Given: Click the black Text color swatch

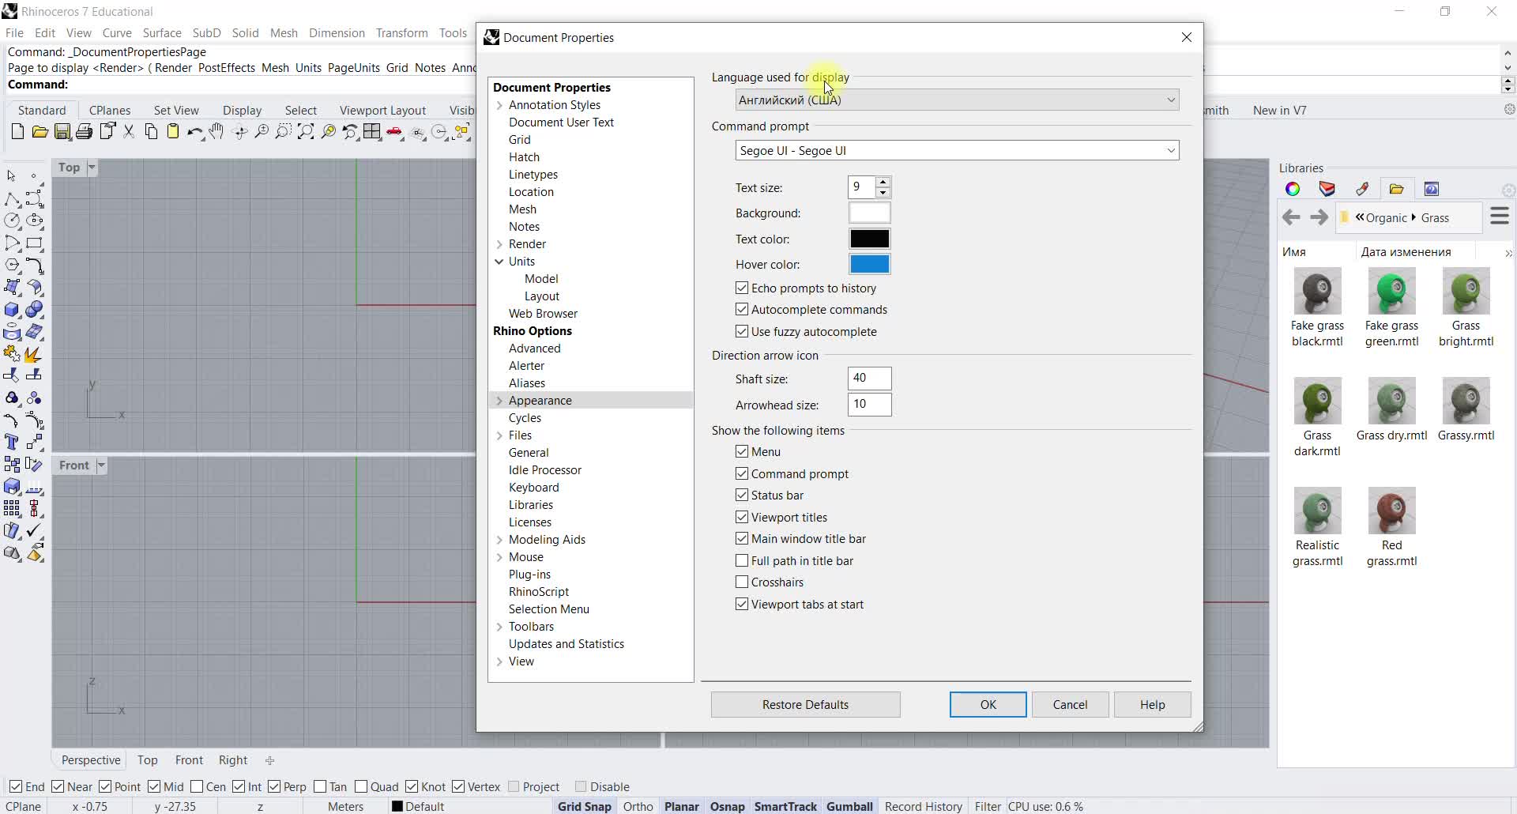Looking at the screenshot, I should coord(869,239).
